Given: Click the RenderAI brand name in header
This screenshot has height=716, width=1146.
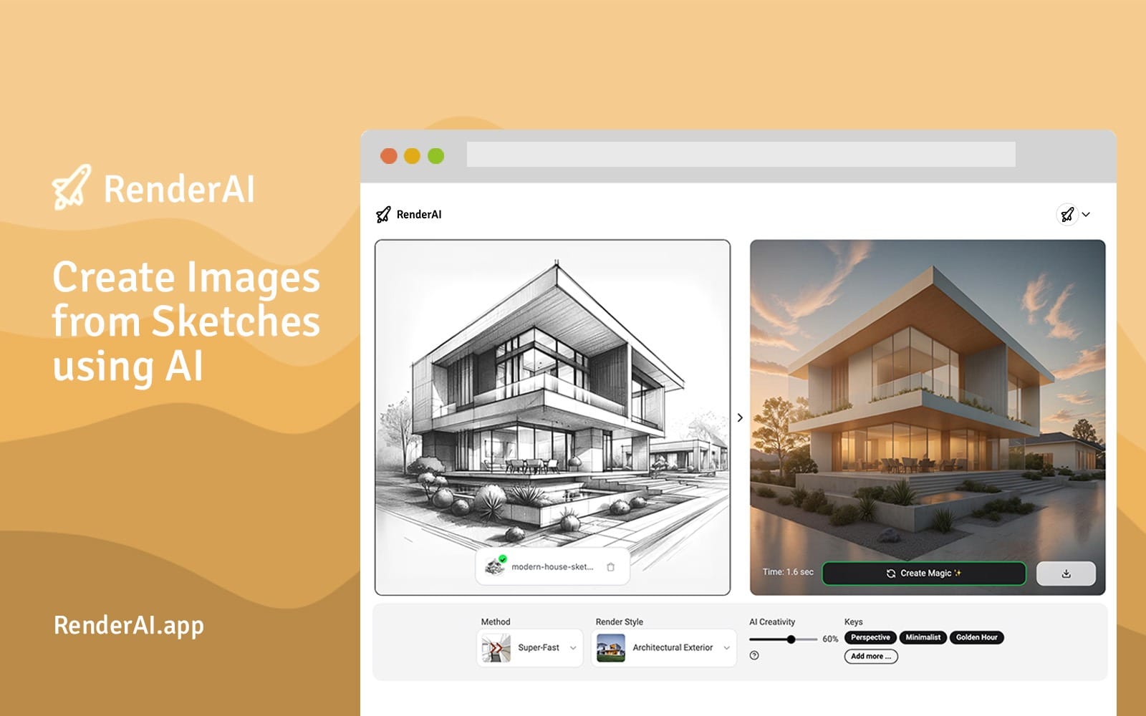Looking at the screenshot, I should pos(419,214).
